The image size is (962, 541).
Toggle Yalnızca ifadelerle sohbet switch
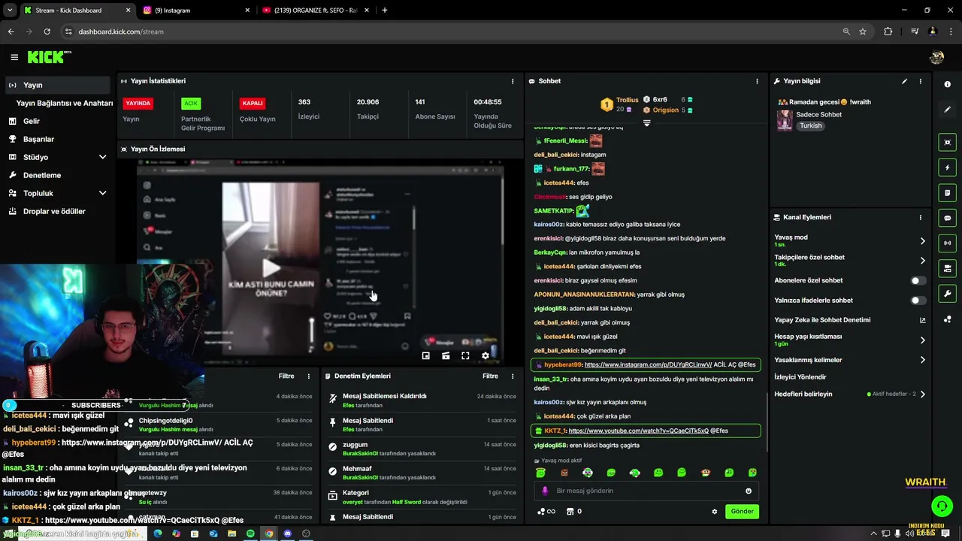[x=918, y=301]
